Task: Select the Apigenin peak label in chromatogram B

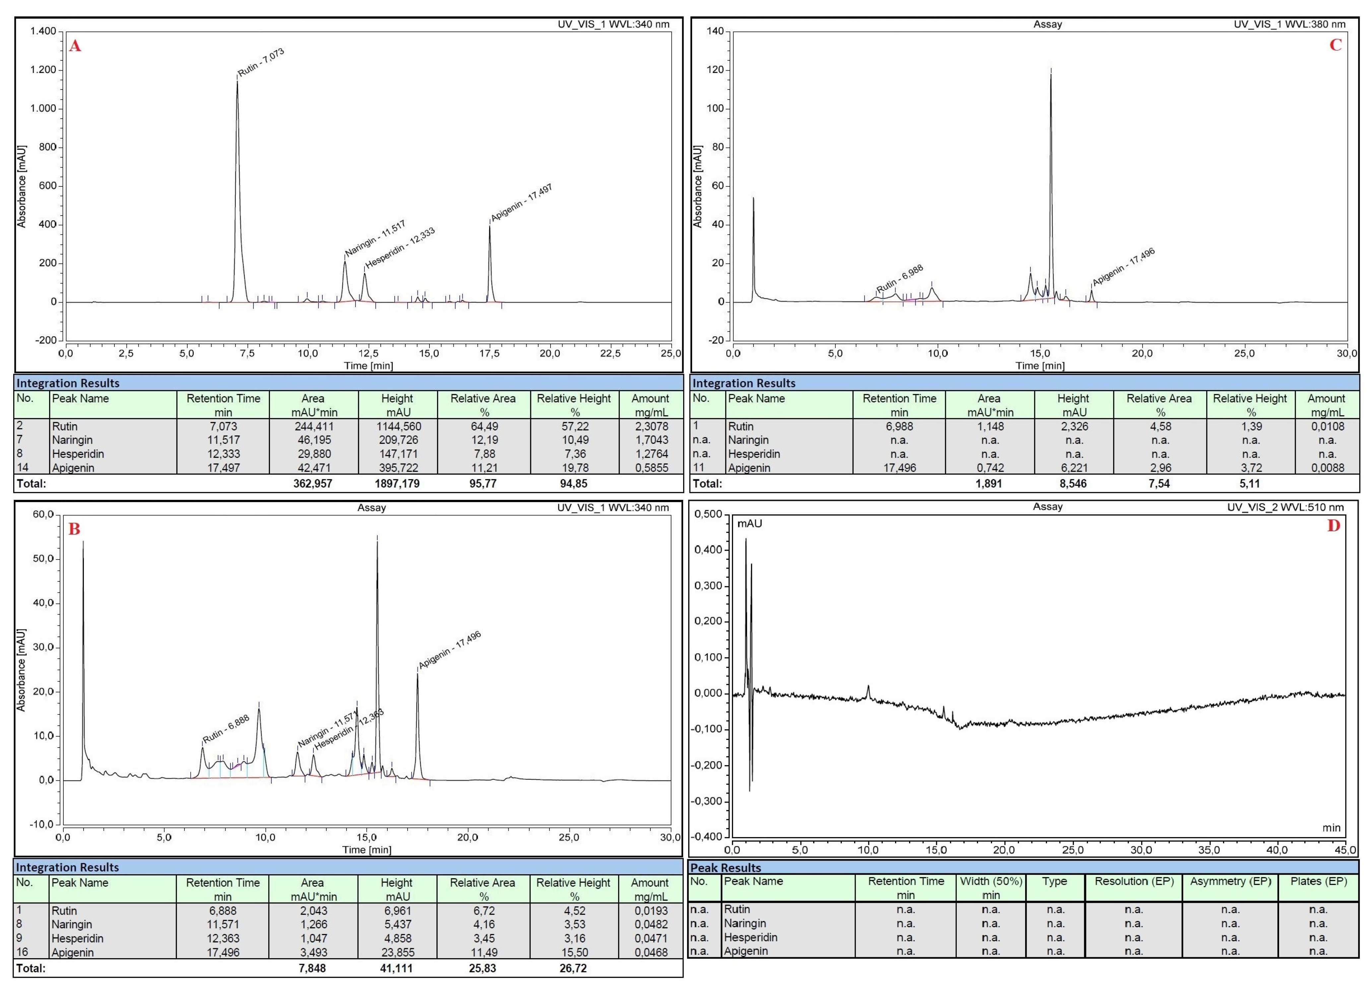Action: click(449, 650)
